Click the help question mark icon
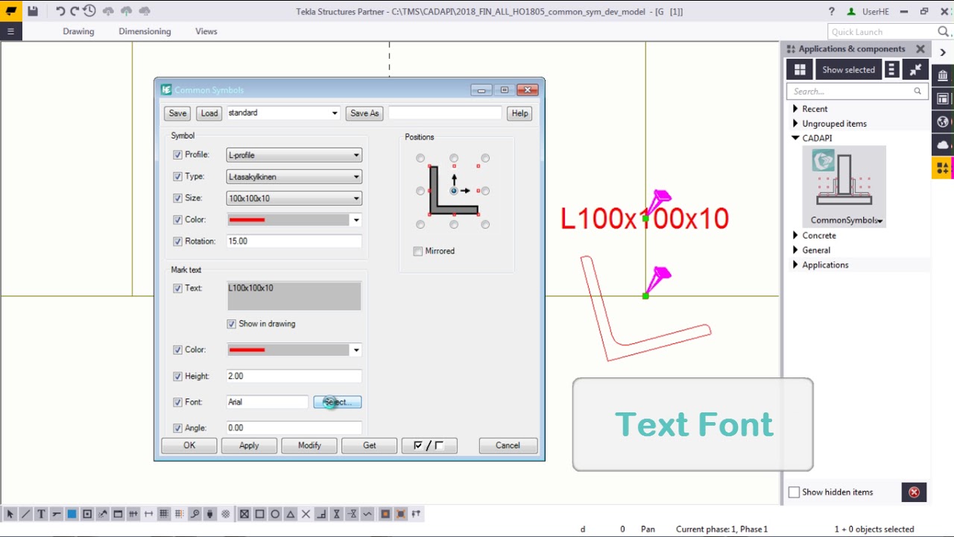954x537 pixels. click(x=832, y=11)
